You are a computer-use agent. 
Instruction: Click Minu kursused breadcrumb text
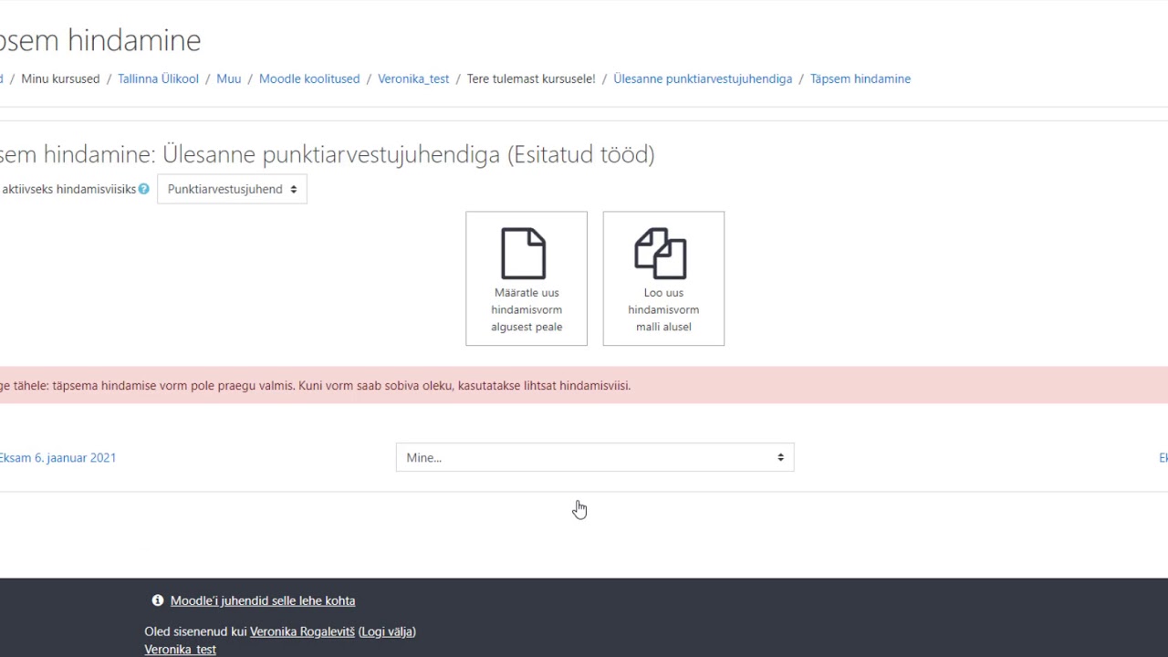[60, 78]
